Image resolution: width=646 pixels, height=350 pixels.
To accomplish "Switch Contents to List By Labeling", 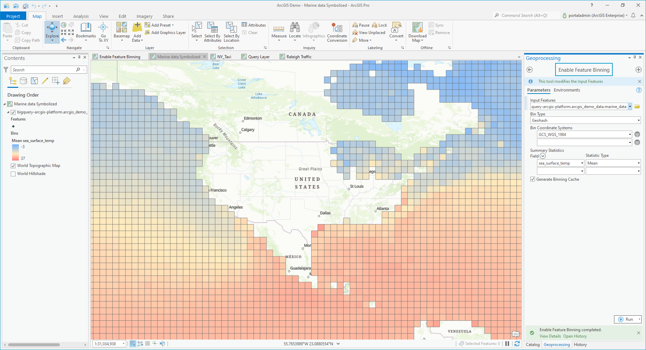I will coord(67,81).
